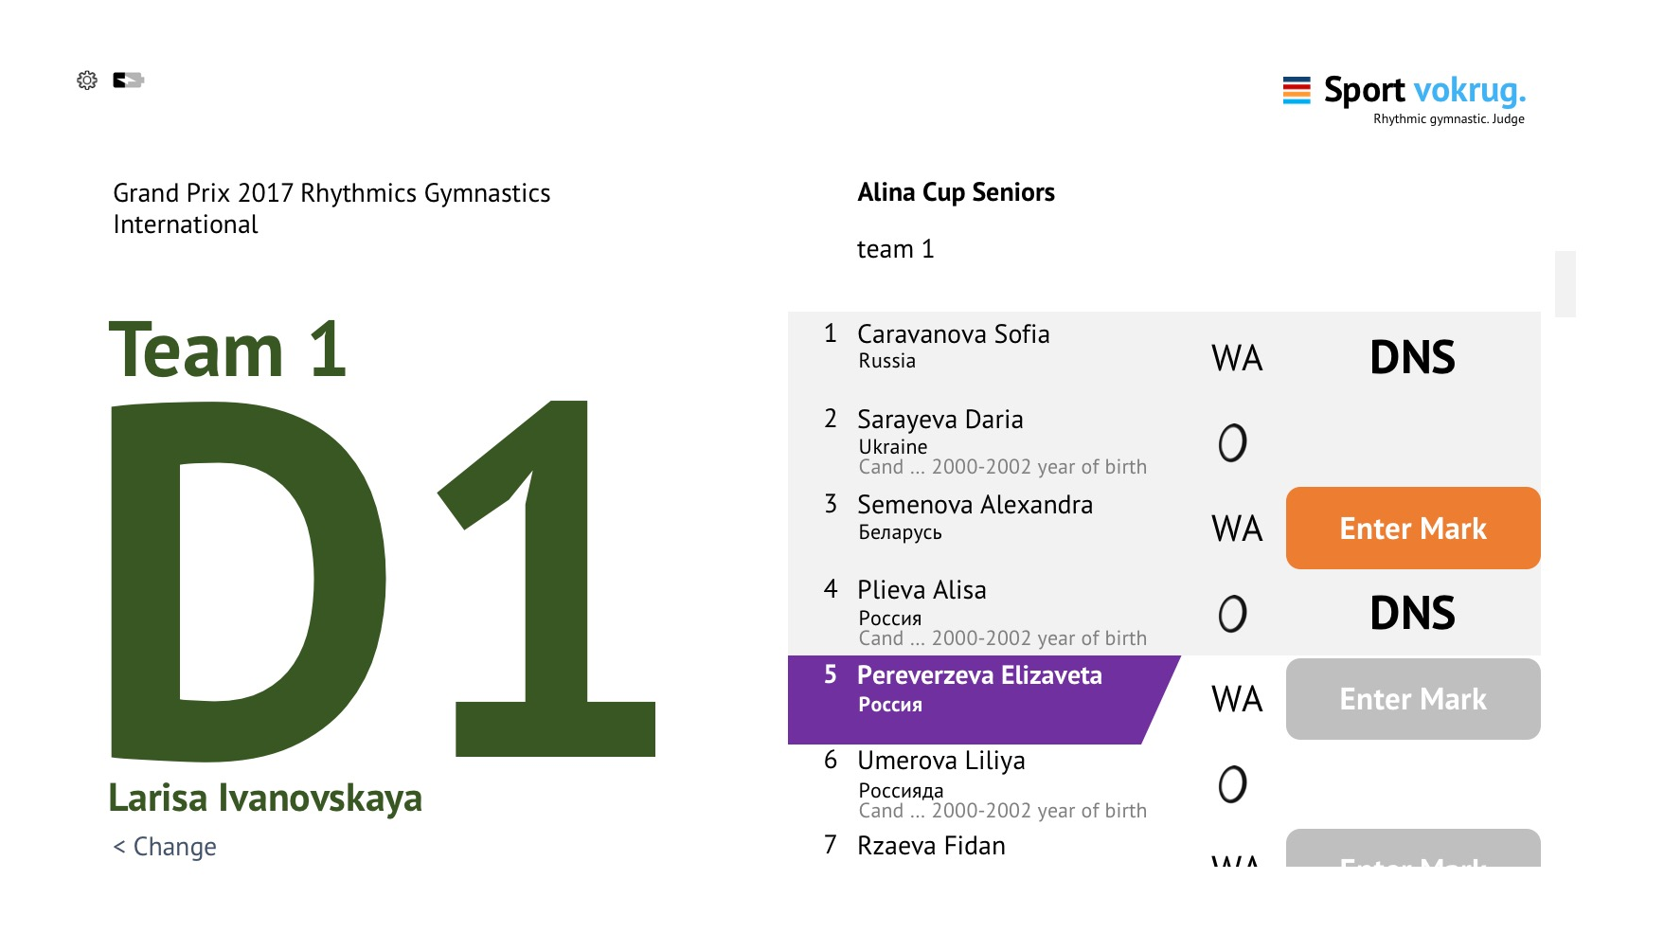Select gymnast Caravanova Sofia row
Image resolution: width=1664 pixels, height=933 pixels.
click(1164, 355)
